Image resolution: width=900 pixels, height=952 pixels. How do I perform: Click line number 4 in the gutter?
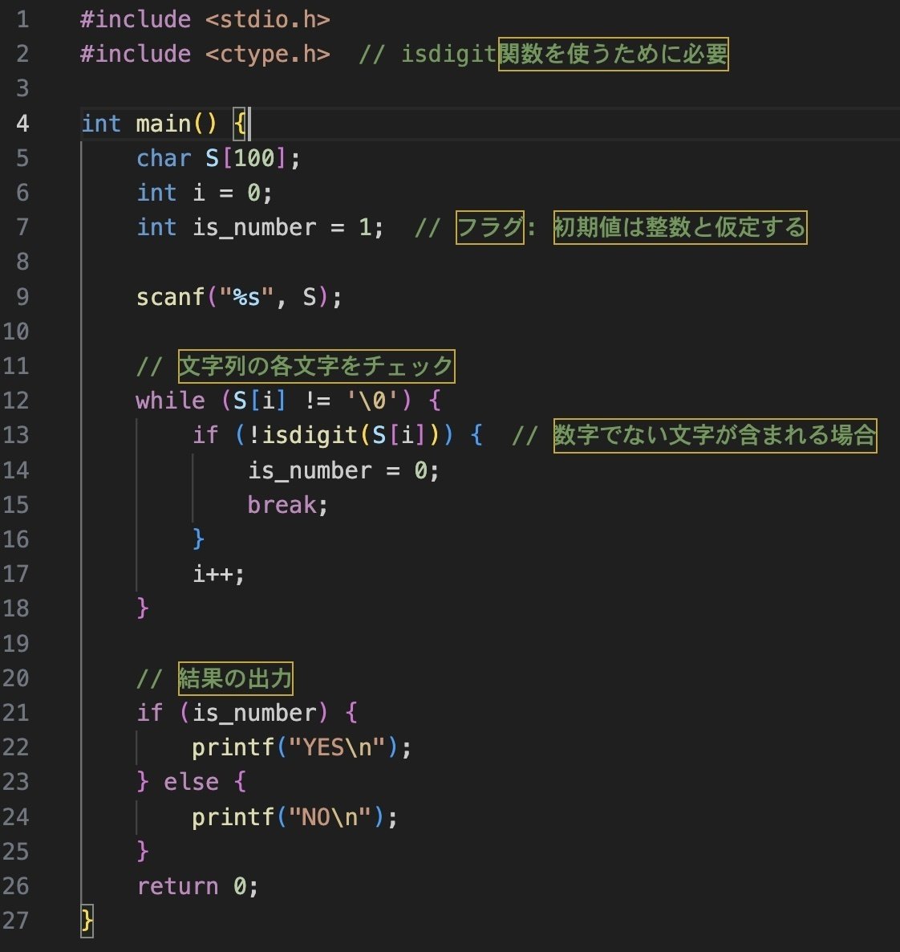22,124
